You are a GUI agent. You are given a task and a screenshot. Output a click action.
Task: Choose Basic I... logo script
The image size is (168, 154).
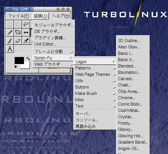pyautogui.click(x=133, y=53)
